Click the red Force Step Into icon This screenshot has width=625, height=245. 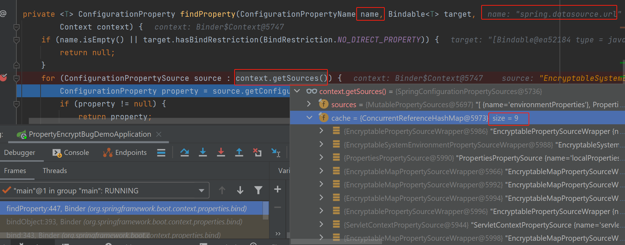(221, 152)
